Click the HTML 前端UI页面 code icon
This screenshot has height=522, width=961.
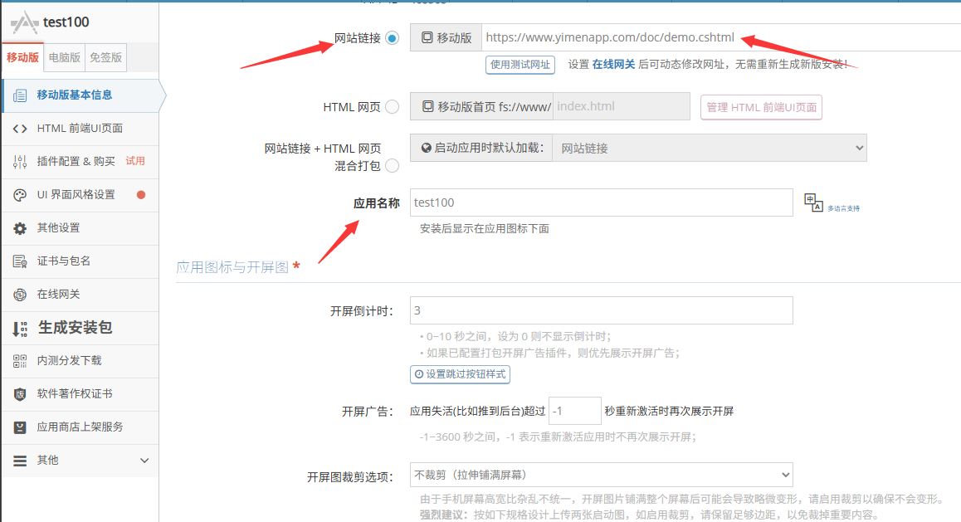[20, 129]
